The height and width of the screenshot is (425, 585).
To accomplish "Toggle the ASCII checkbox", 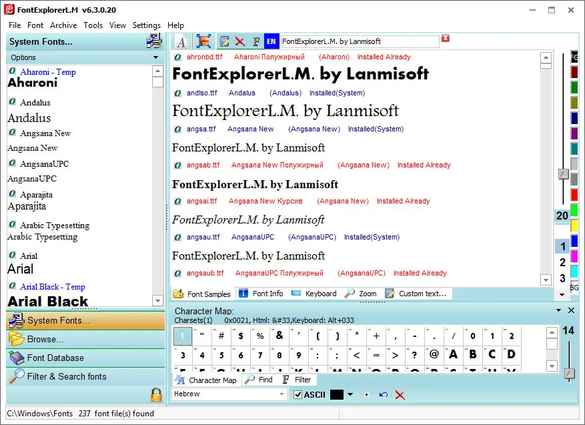I will tap(298, 395).
